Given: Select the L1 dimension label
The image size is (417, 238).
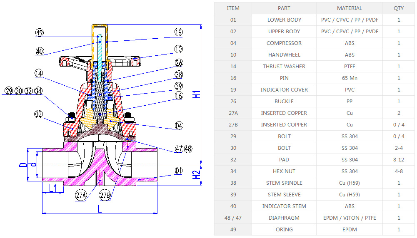Looking at the screenshot, I should (x=53, y=188).
